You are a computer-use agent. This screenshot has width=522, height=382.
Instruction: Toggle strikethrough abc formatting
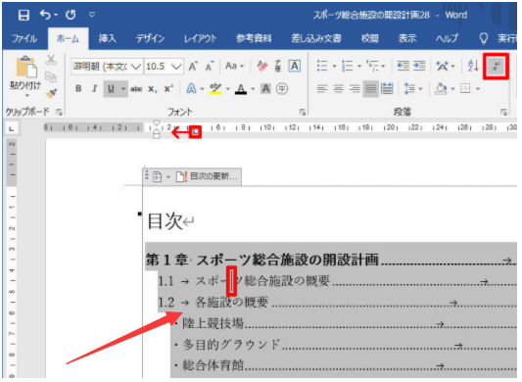[x=136, y=89]
